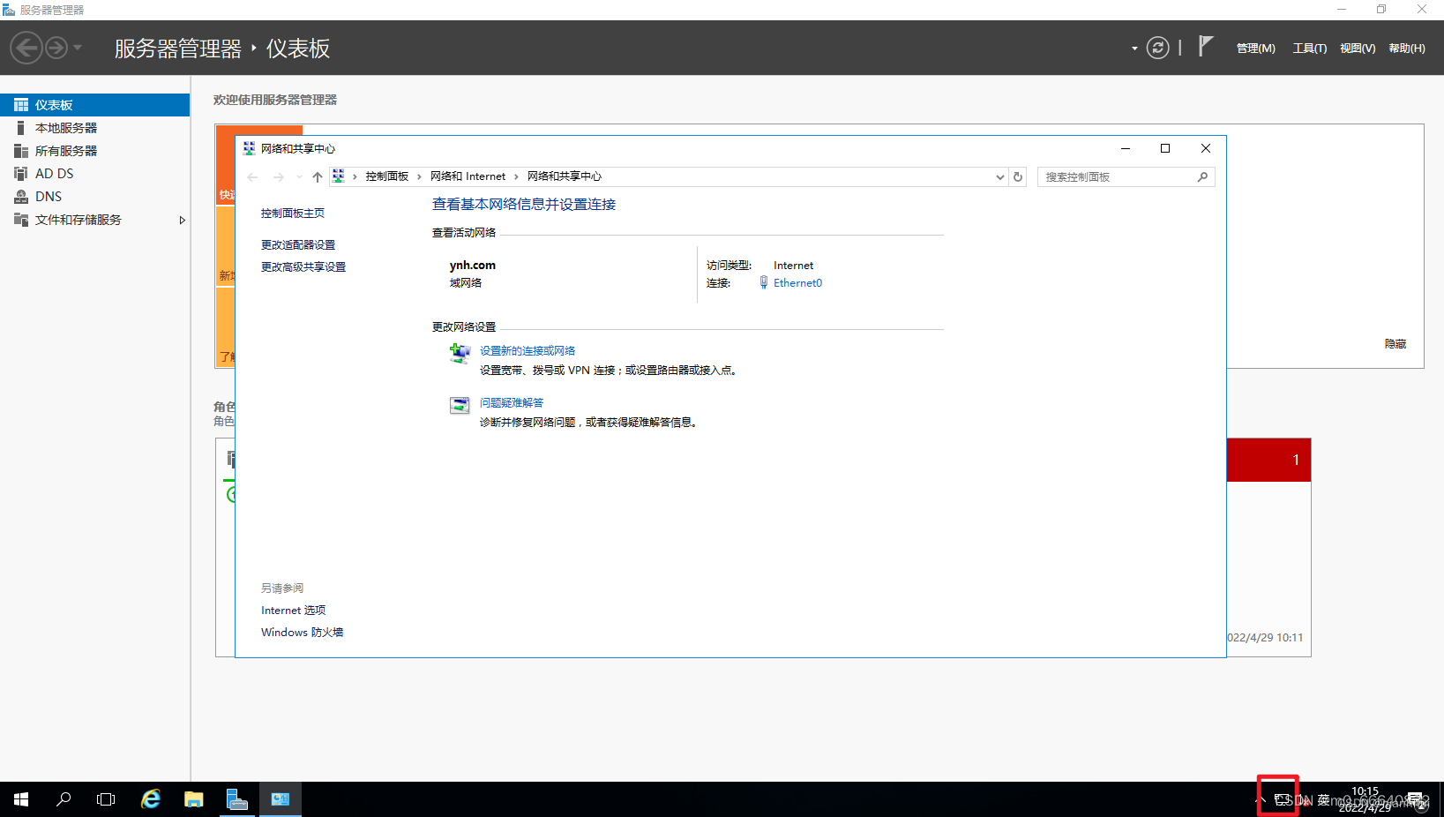Click 网络和 Internet in the breadcrumb
1444x817 pixels.
(x=468, y=176)
